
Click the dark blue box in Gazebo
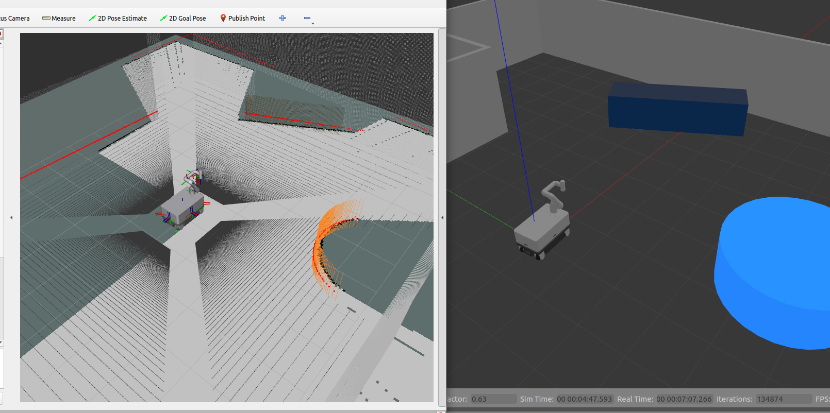pyautogui.click(x=678, y=109)
